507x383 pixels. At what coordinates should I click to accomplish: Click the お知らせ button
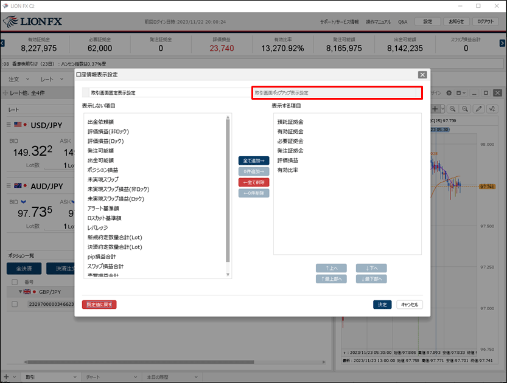tap(456, 22)
